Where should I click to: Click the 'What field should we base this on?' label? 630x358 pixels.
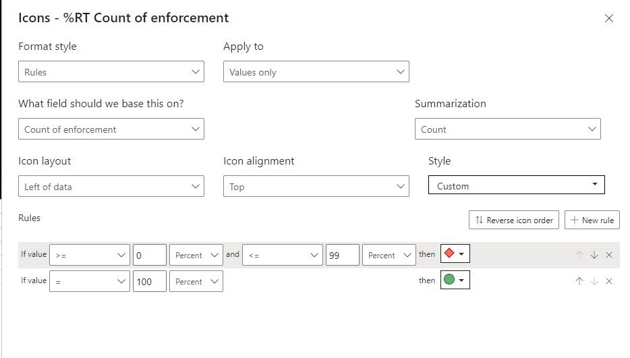[x=101, y=104]
